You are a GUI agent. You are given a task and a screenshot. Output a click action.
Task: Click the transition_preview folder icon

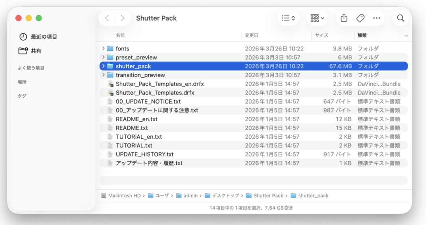click(x=110, y=75)
